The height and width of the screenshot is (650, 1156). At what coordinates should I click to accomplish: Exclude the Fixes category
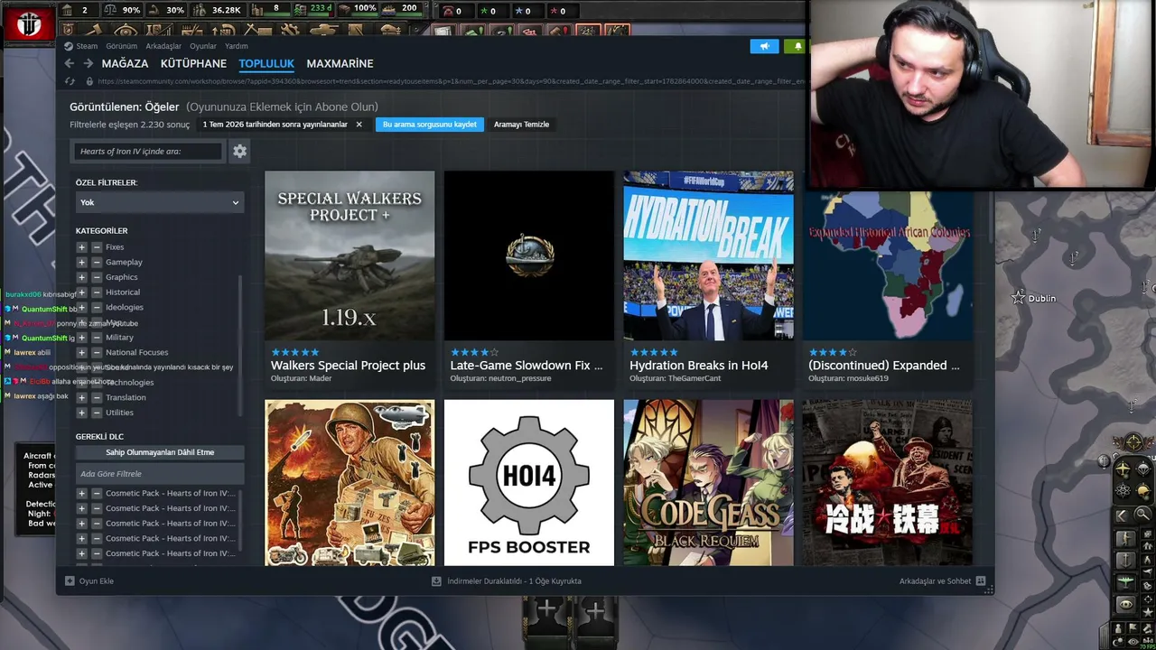pyautogui.click(x=97, y=247)
